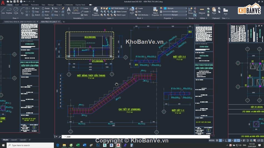The height and width of the screenshot is (148, 264).
Task: Click Make Current layer button
Action: click(x=120, y=12)
